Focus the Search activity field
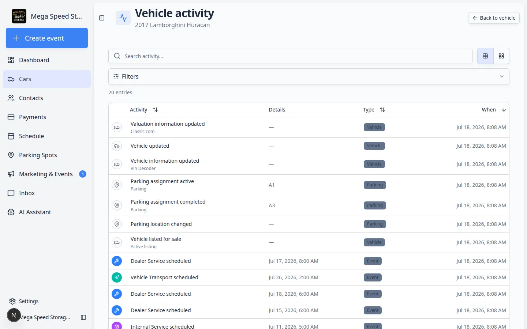Screen dimensions: 527x329 coord(291,56)
